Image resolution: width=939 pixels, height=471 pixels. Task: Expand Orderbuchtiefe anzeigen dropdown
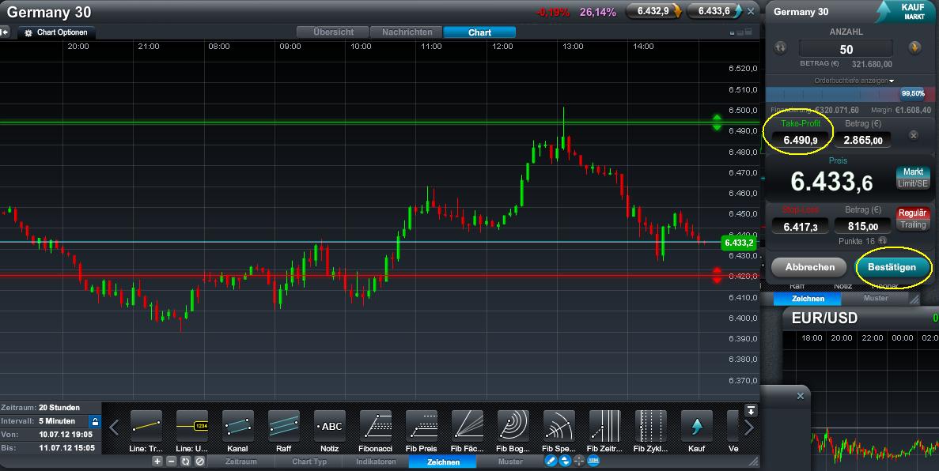coord(854,81)
